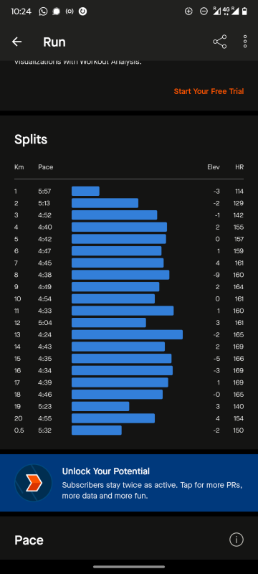Tap the hotspot status icon
This screenshot has width=258, height=574.
(70, 11)
